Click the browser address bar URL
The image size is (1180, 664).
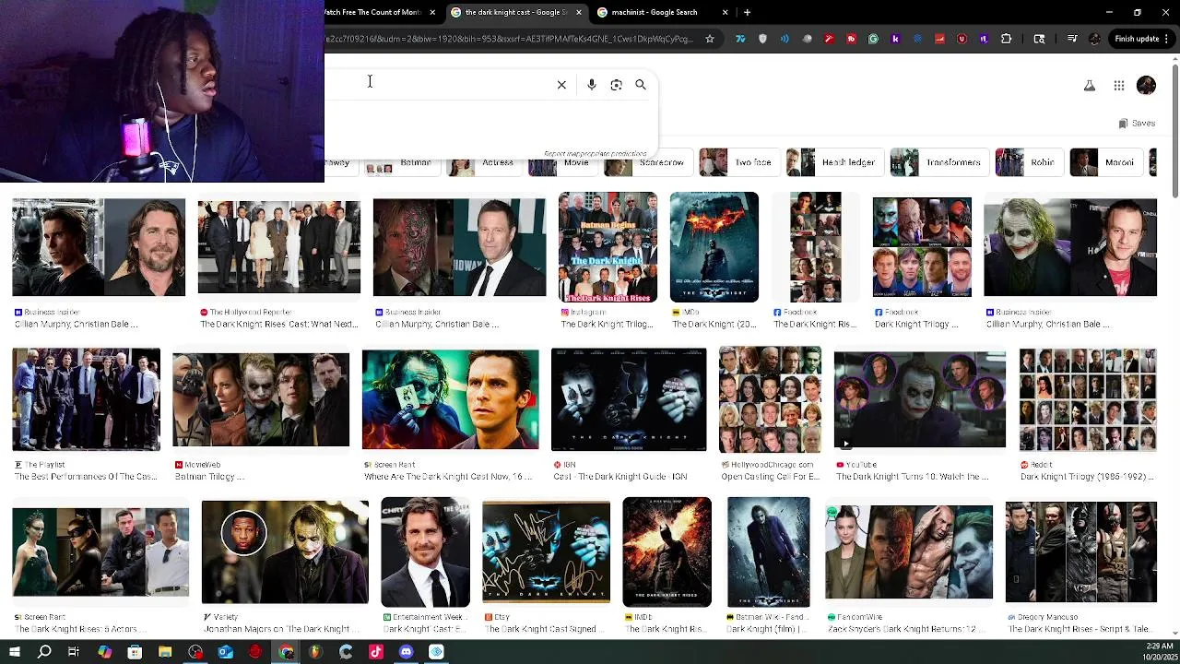[510, 39]
